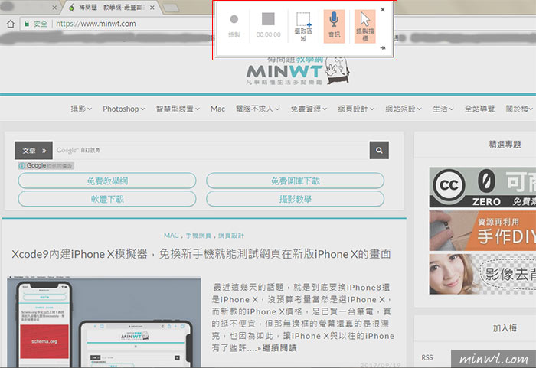This screenshot has width=536, height=368.
Task: Go to the browser home page icon
Action: click(x=11, y=24)
